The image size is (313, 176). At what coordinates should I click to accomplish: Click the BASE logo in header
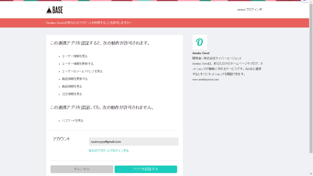click(x=54, y=10)
